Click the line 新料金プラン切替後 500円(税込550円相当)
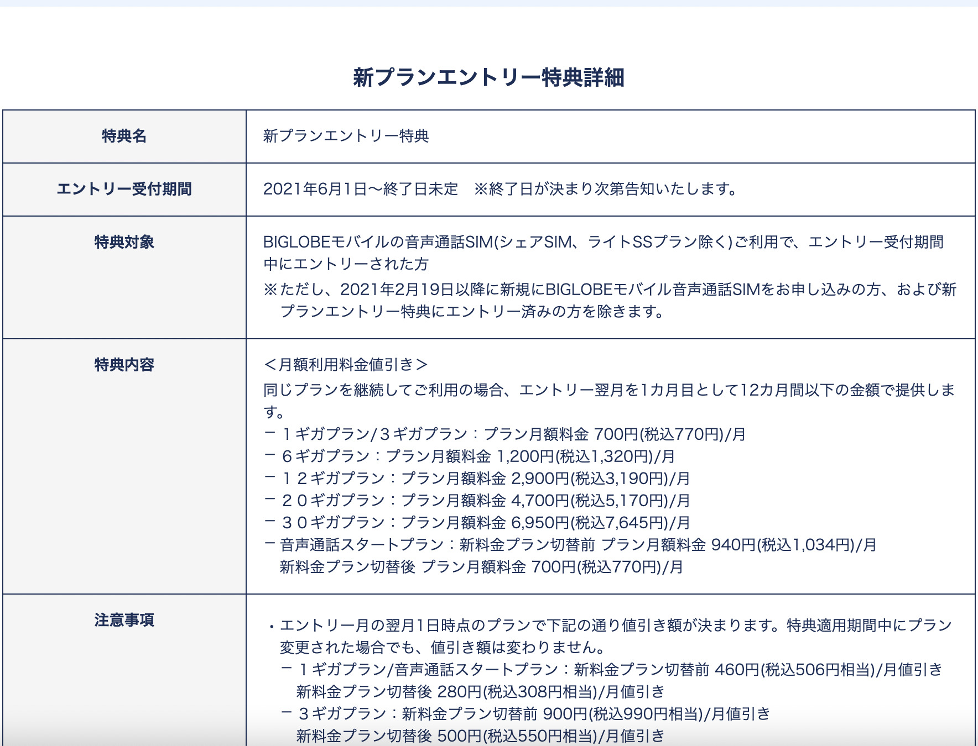Screen dimensions: 978x746 point(481,736)
